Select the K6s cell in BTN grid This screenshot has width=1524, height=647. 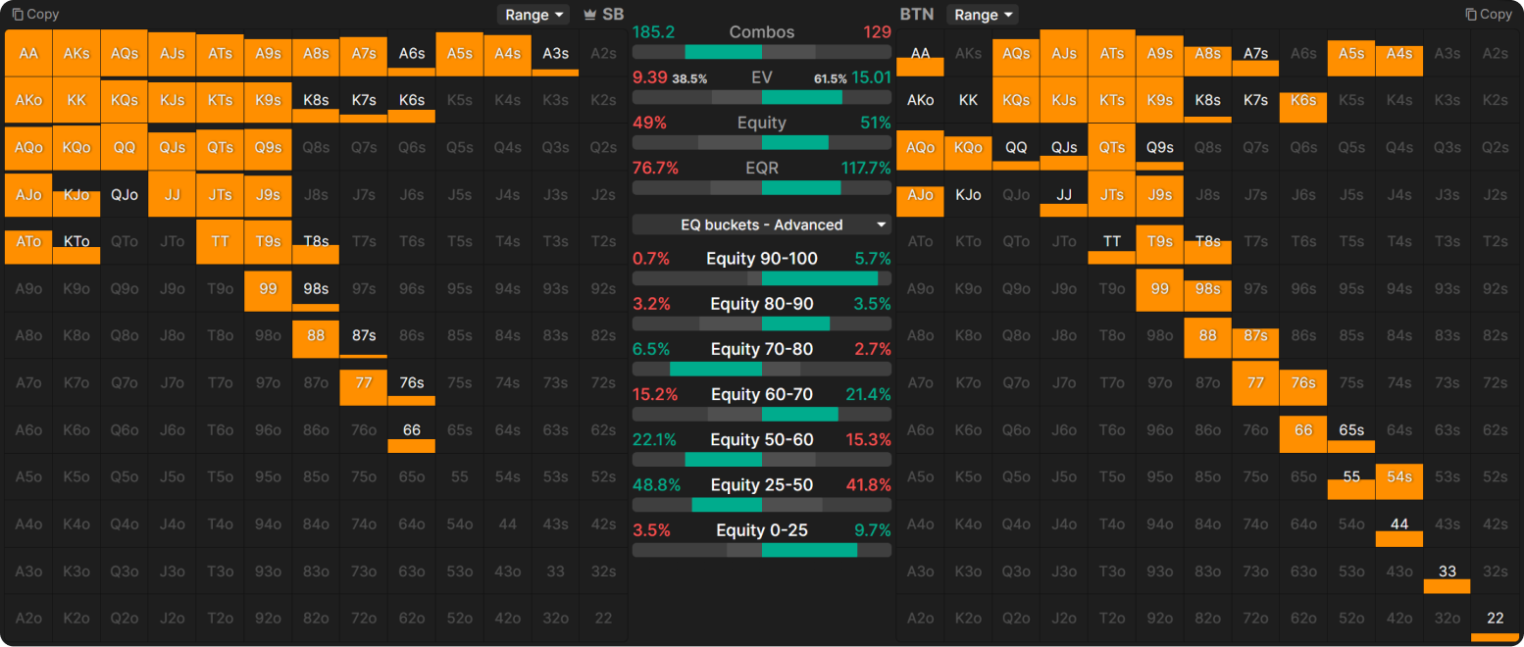[x=1303, y=101]
